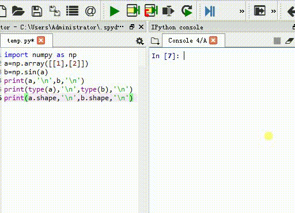
Task: Run current cell and advance
Action: coord(151,10)
